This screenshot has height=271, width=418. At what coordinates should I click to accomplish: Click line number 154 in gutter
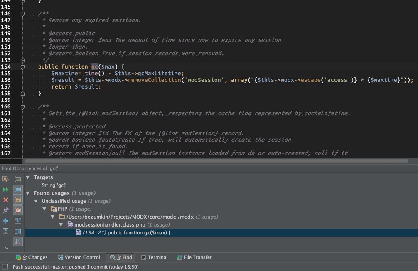[5, 67]
